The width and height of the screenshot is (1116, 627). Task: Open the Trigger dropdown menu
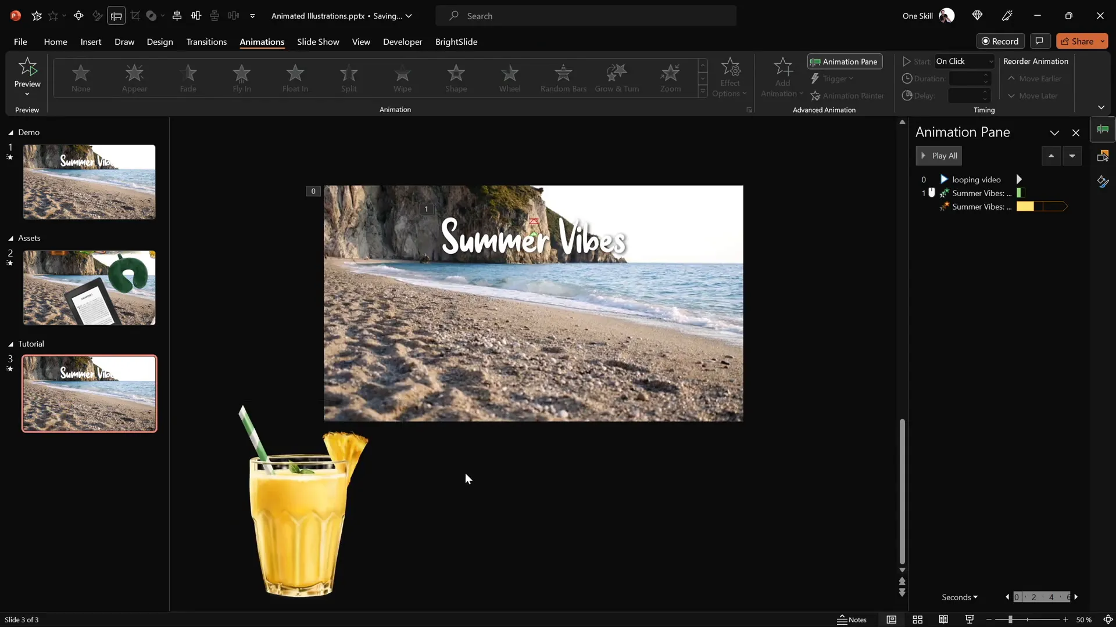tap(833, 79)
